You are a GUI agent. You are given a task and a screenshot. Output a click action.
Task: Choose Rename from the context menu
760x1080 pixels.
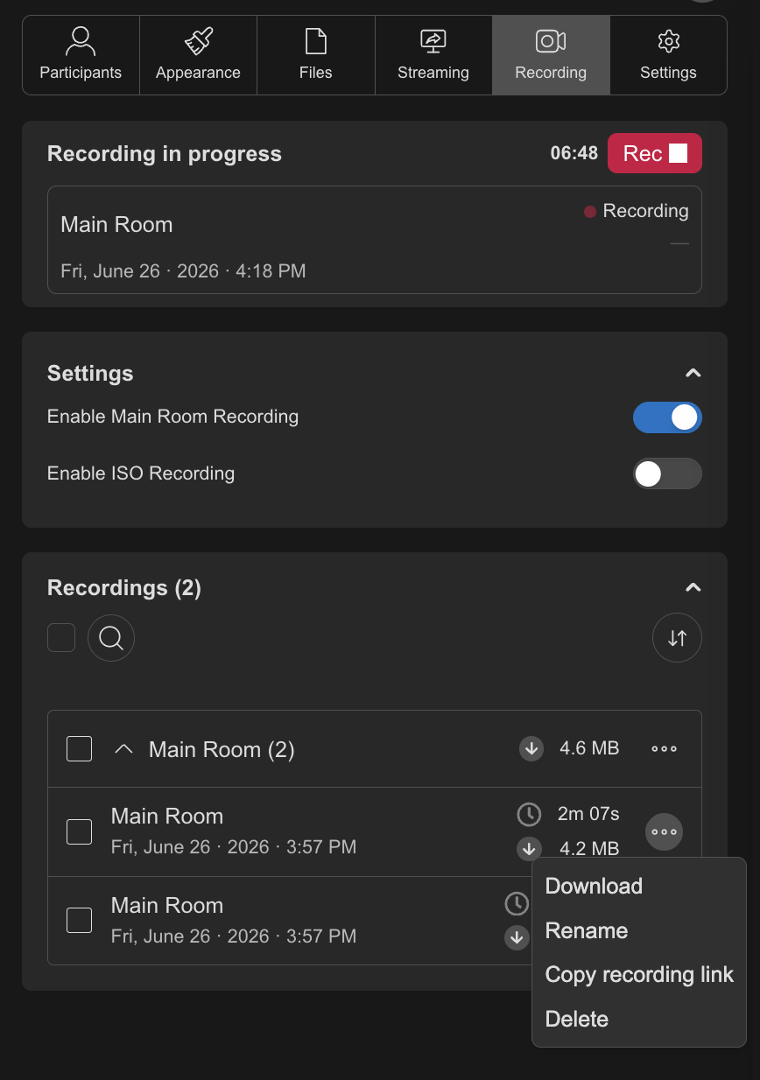tap(587, 930)
